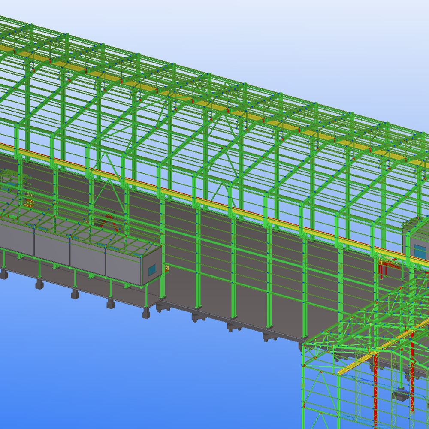Select the teal window on the right-edge cabin

(420, 252)
